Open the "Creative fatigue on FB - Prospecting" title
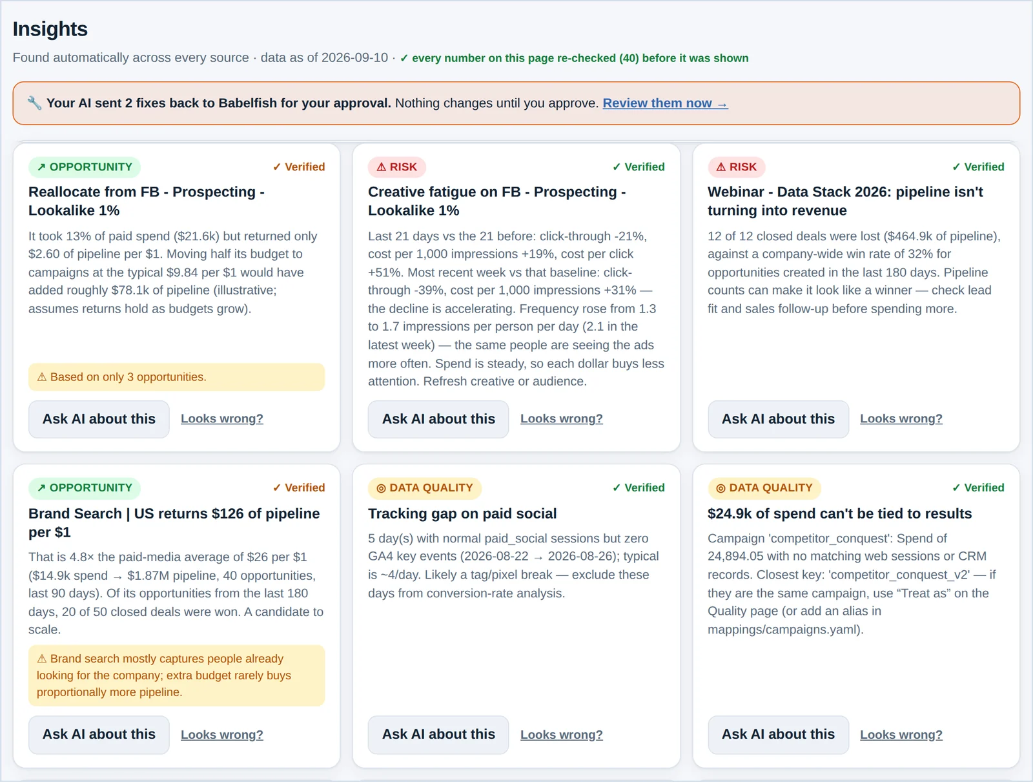Viewport: 1033px width, 782px height. pos(497,201)
